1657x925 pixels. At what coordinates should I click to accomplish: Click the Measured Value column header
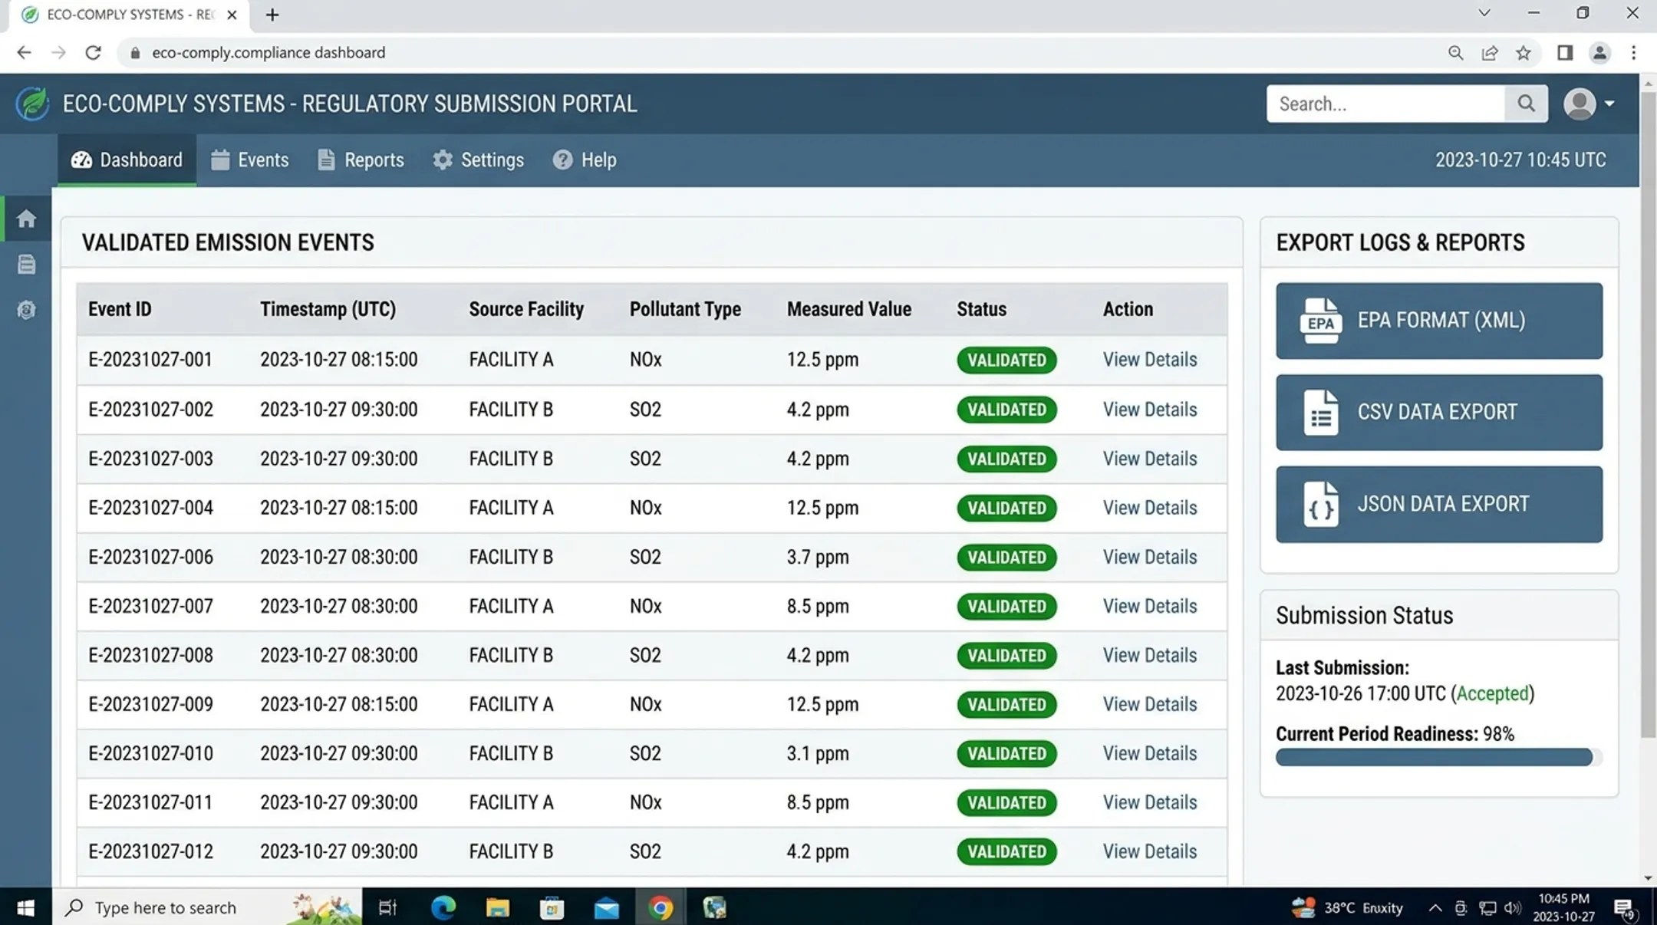(x=848, y=309)
